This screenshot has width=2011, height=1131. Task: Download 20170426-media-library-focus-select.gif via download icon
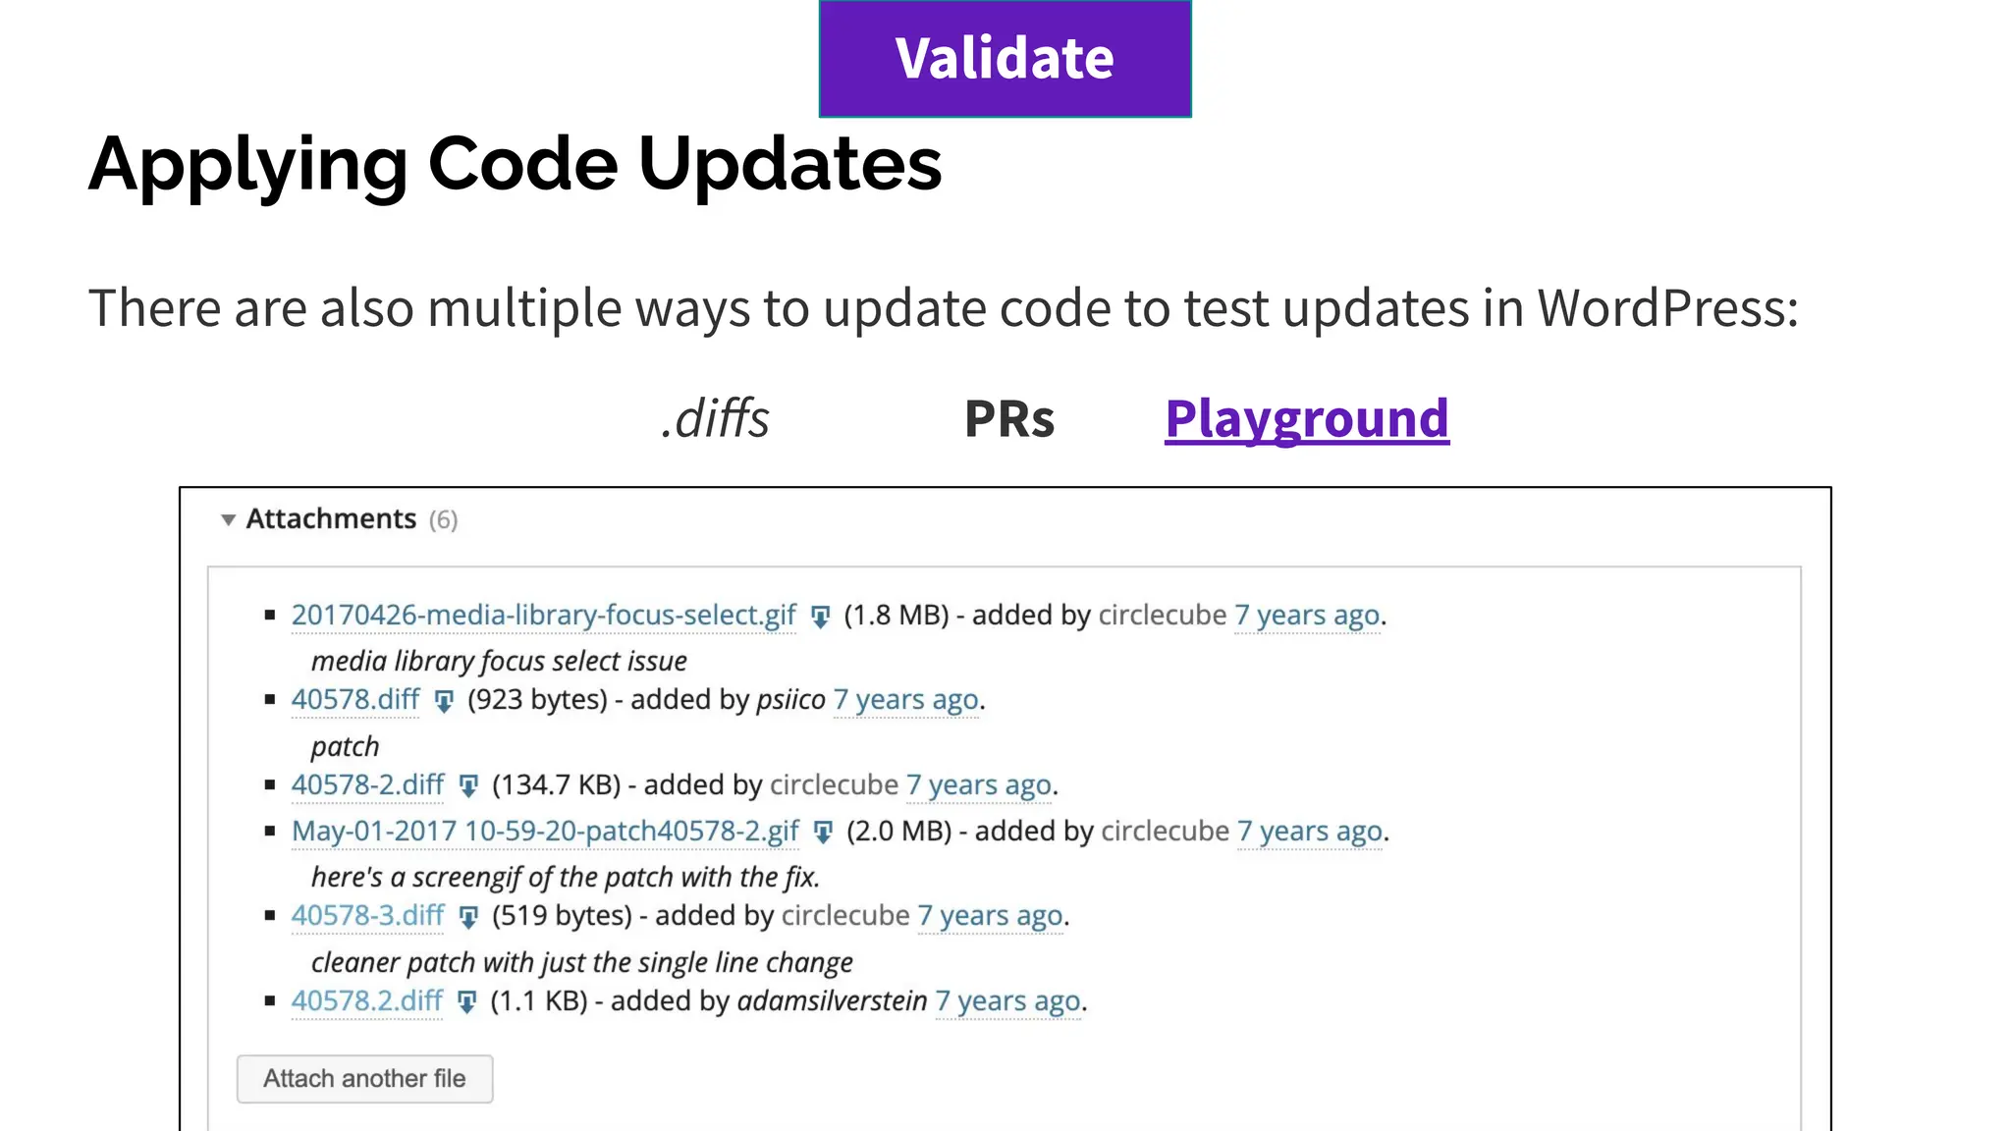pos(820,617)
